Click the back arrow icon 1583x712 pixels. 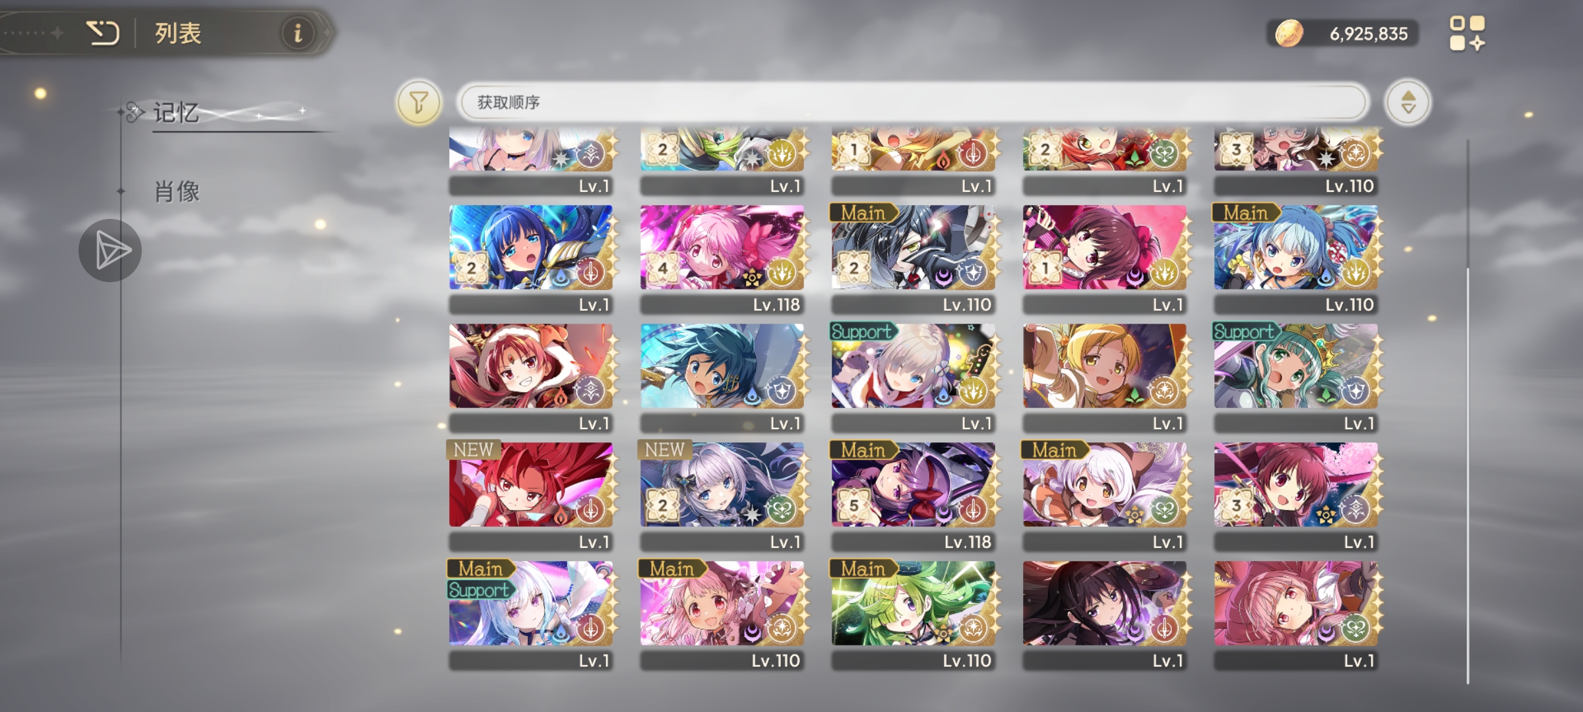(x=103, y=33)
